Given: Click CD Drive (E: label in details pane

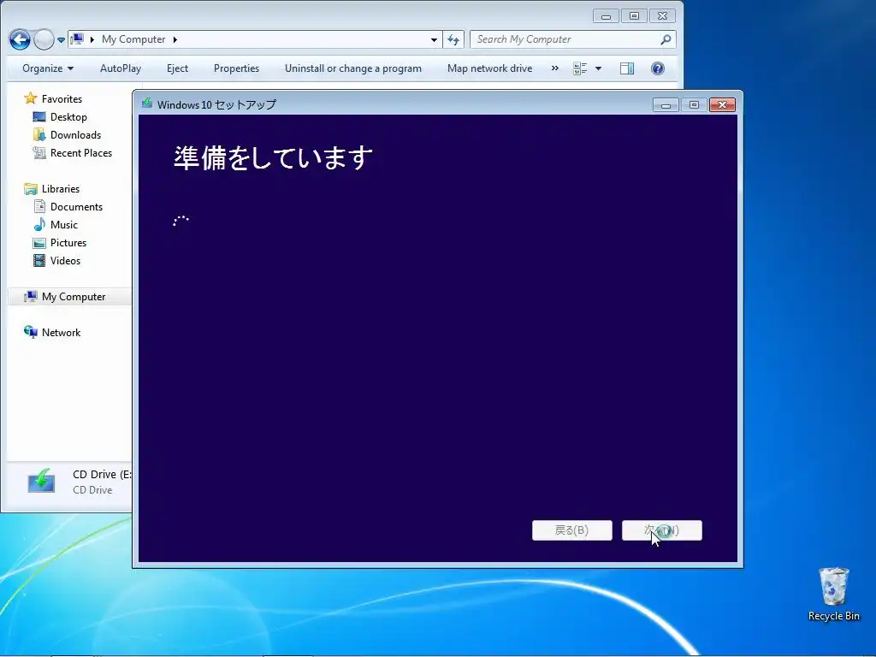Looking at the screenshot, I should (102, 474).
